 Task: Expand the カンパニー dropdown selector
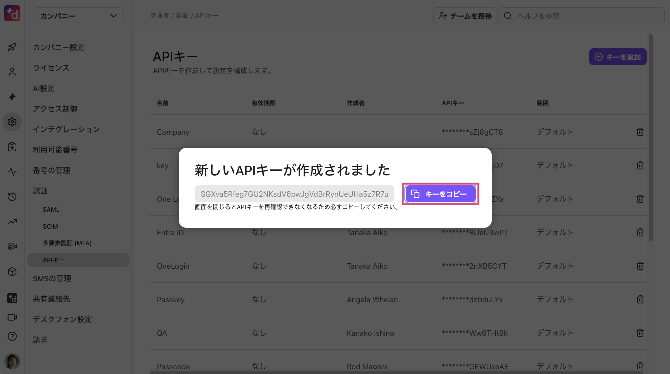click(79, 16)
